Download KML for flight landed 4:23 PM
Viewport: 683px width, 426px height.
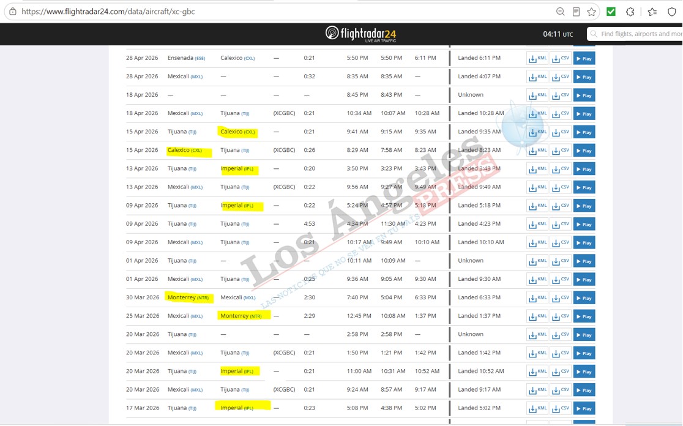click(x=537, y=225)
